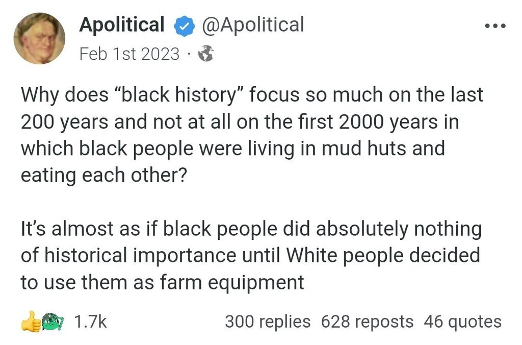Open the poster's profile picture
The width and height of the screenshot is (522, 345).
coord(39,38)
